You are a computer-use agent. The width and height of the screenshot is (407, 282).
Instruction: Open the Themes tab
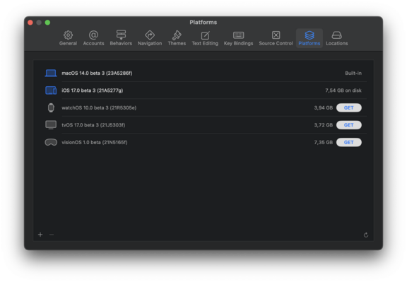pos(177,38)
